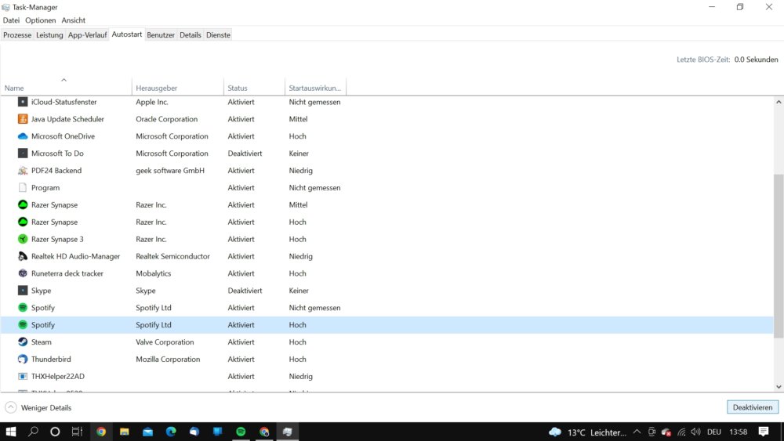Sort list by Name column header
Viewport: 784px width, 441px height.
click(x=66, y=88)
